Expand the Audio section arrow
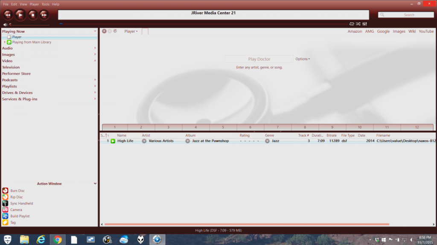437x245 pixels. (x=95, y=48)
